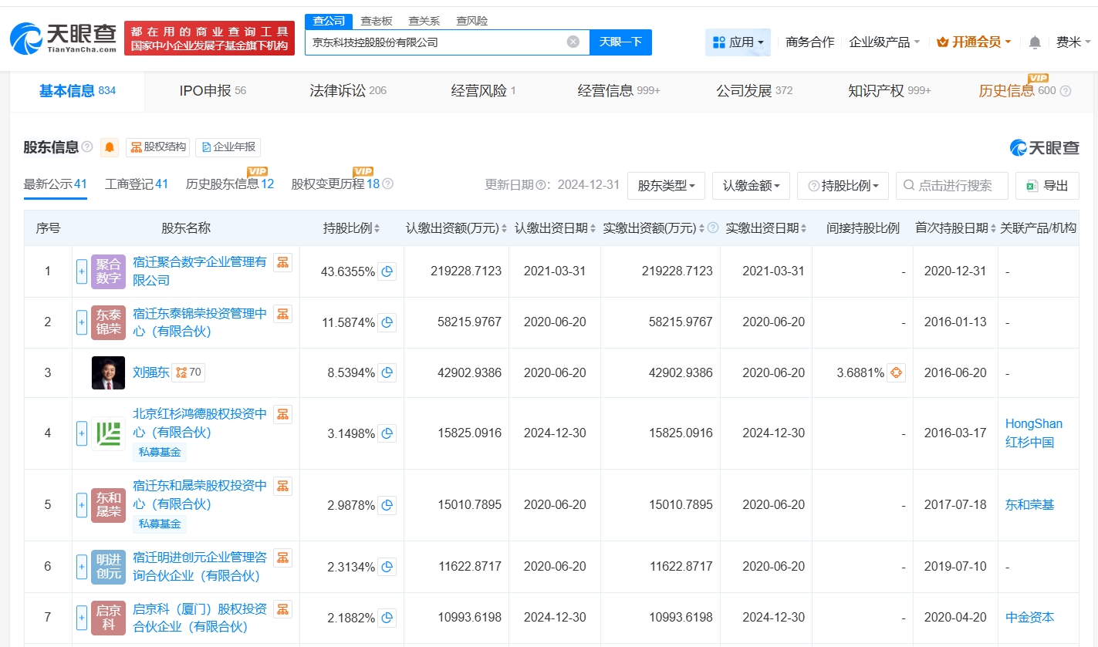Screen dimensions: 1098x647
Task: Expand row 1 shareholder with plus button
Action: click(x=82, y=271)
